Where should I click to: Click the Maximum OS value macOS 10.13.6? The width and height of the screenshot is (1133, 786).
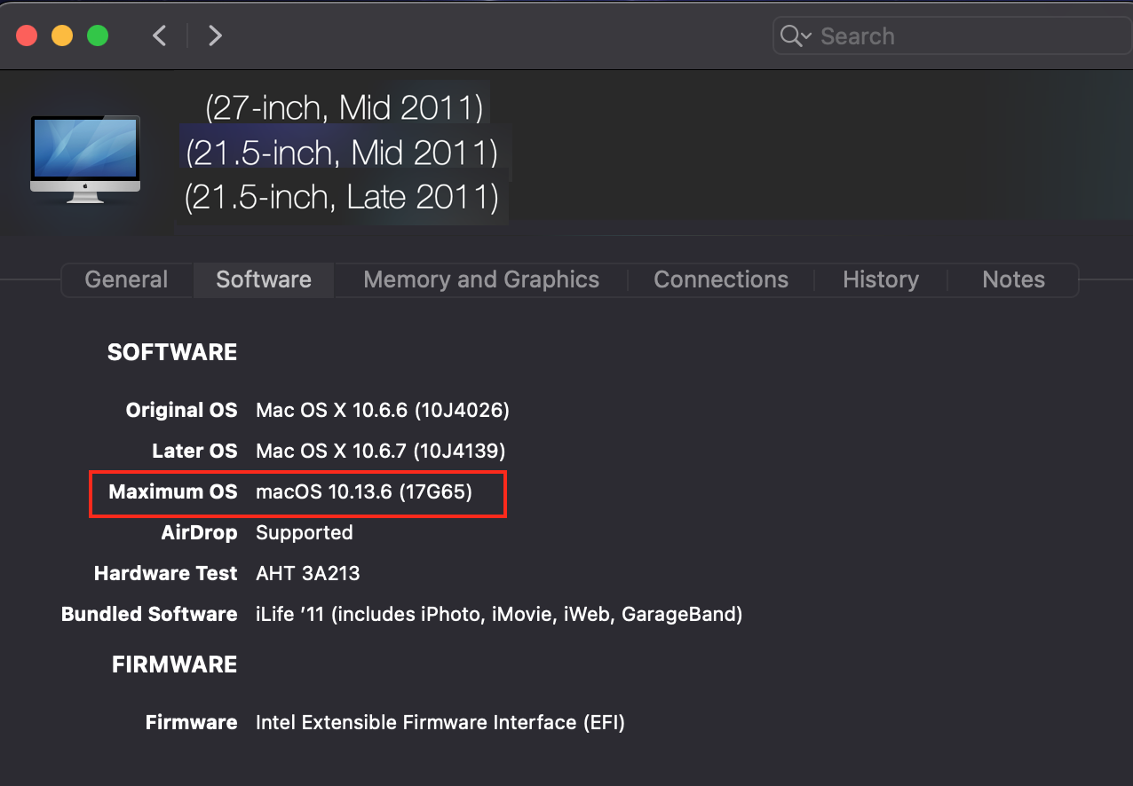364,491
